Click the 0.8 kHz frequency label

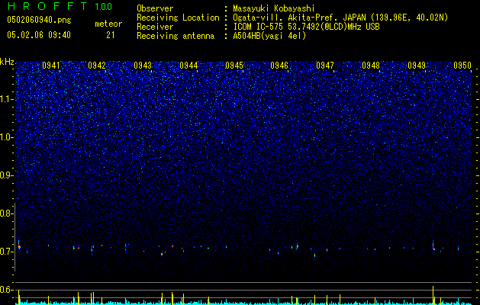coord(6,213)
